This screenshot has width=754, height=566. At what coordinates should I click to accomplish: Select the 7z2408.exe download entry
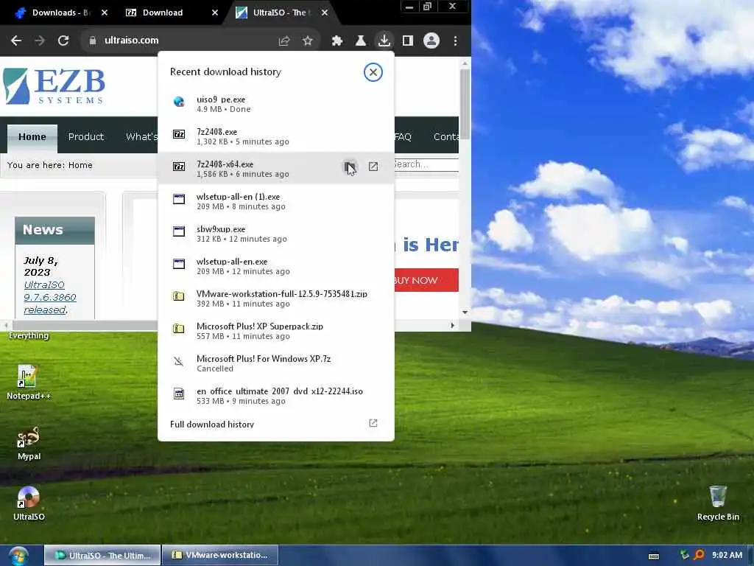(x=276, y=136)
